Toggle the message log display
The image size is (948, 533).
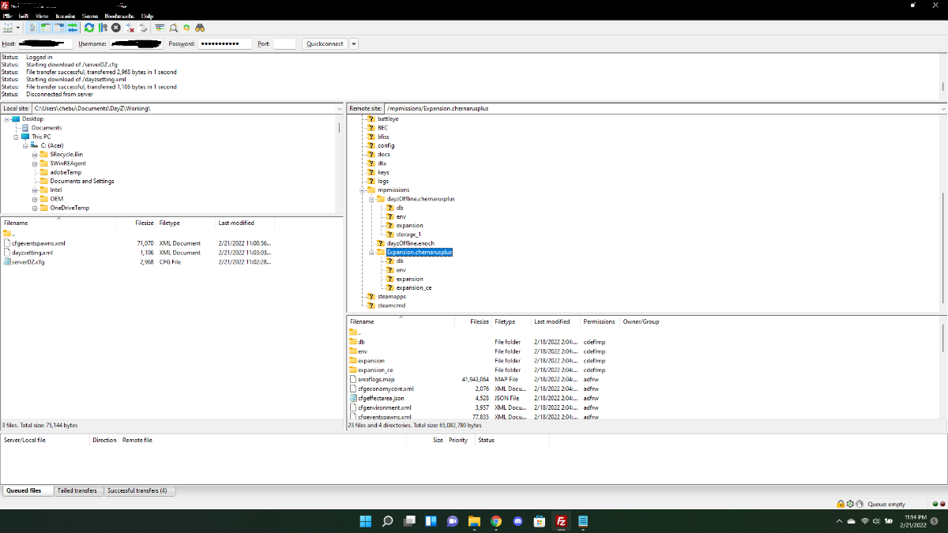[33, 28]
